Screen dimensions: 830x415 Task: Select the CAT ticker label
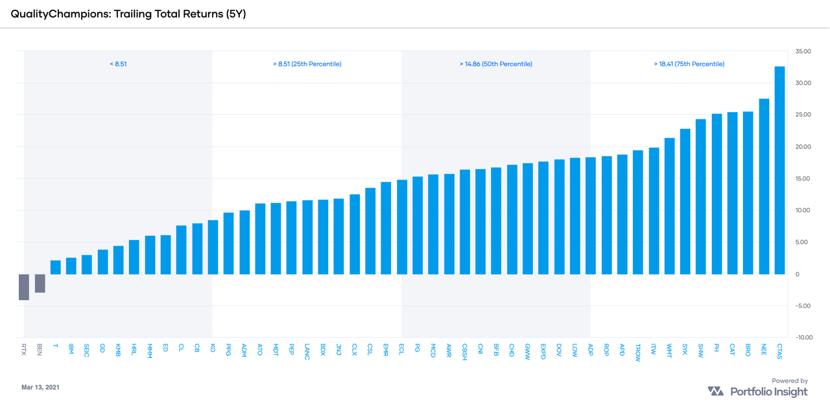[733, 350]
